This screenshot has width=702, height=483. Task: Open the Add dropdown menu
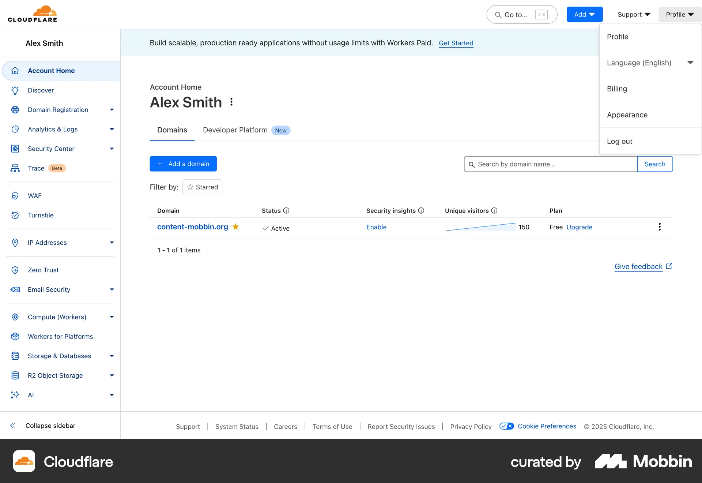click(x=584, y=14)
